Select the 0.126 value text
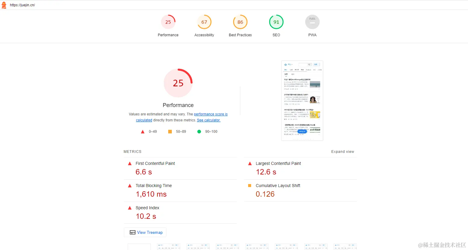This screenshot has width=468, height=250. pos(265,194)
